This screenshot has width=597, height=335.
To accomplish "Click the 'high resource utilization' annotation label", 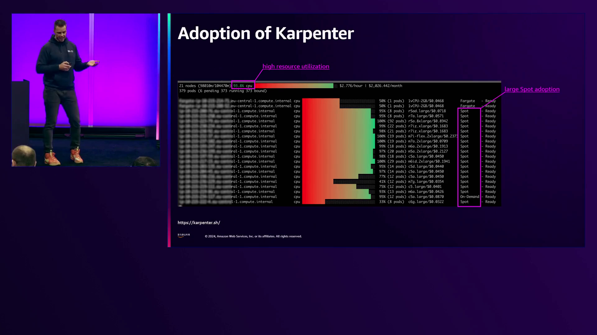I will click(x=296, y=66).
